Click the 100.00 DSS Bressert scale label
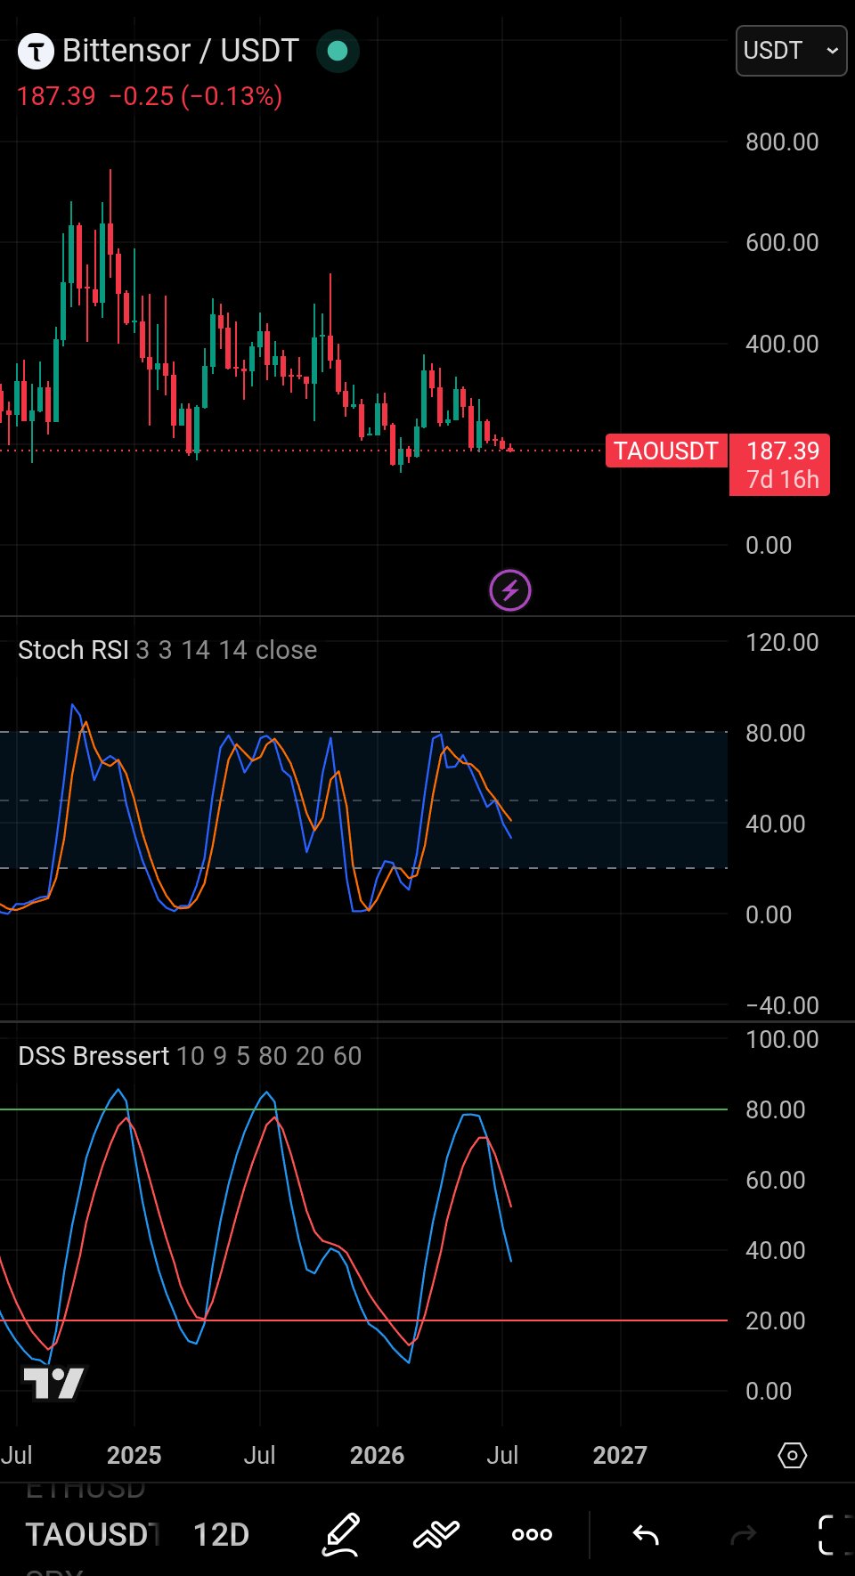Screen dimensions: 855x1576 782,1039
